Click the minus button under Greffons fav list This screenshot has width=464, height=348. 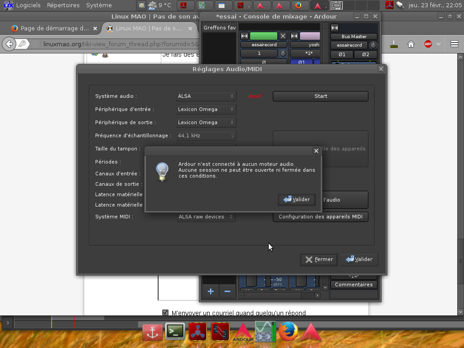tap(227, 291)
